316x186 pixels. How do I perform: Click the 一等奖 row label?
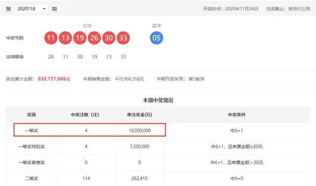click(x=32, y=131)
